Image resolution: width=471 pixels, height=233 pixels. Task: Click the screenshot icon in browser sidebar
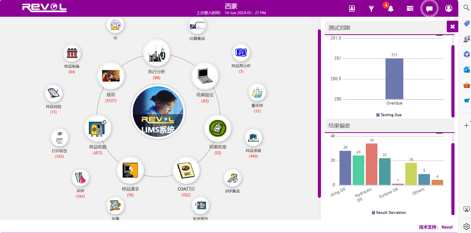tap(466, 209)
